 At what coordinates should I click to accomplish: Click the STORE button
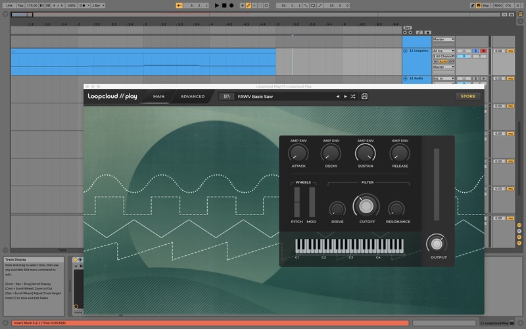pos(467,96)
